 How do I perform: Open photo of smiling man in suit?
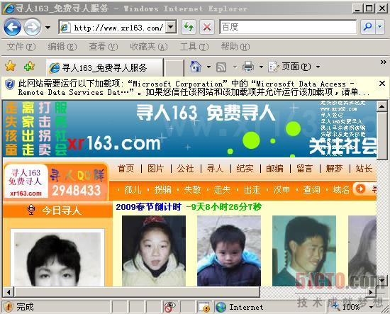(304, 251)
